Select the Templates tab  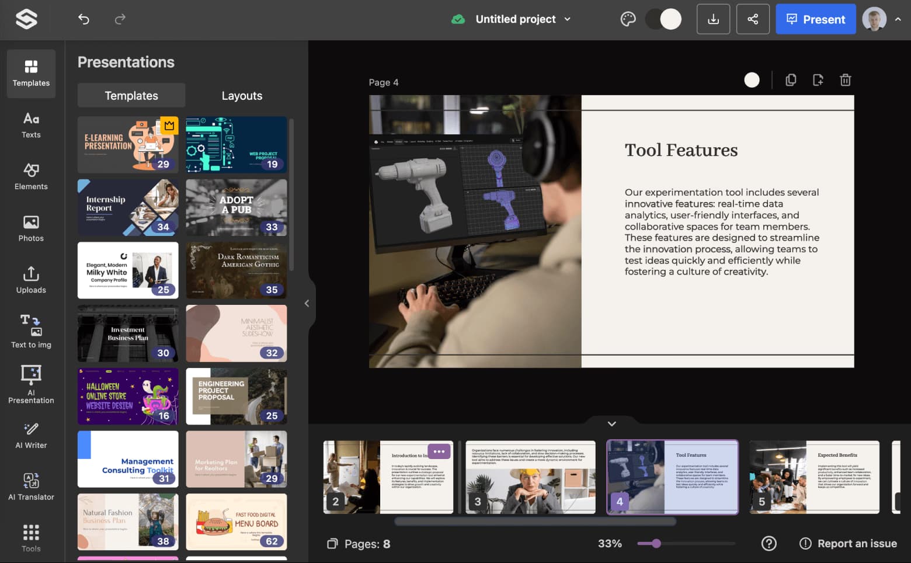click(131, 96)
